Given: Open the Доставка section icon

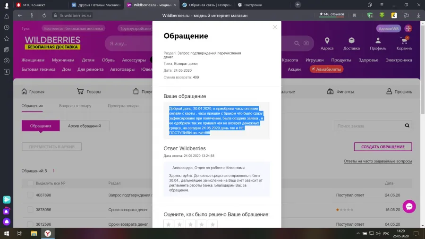Looking at the screenshot, I should point(351,43).
